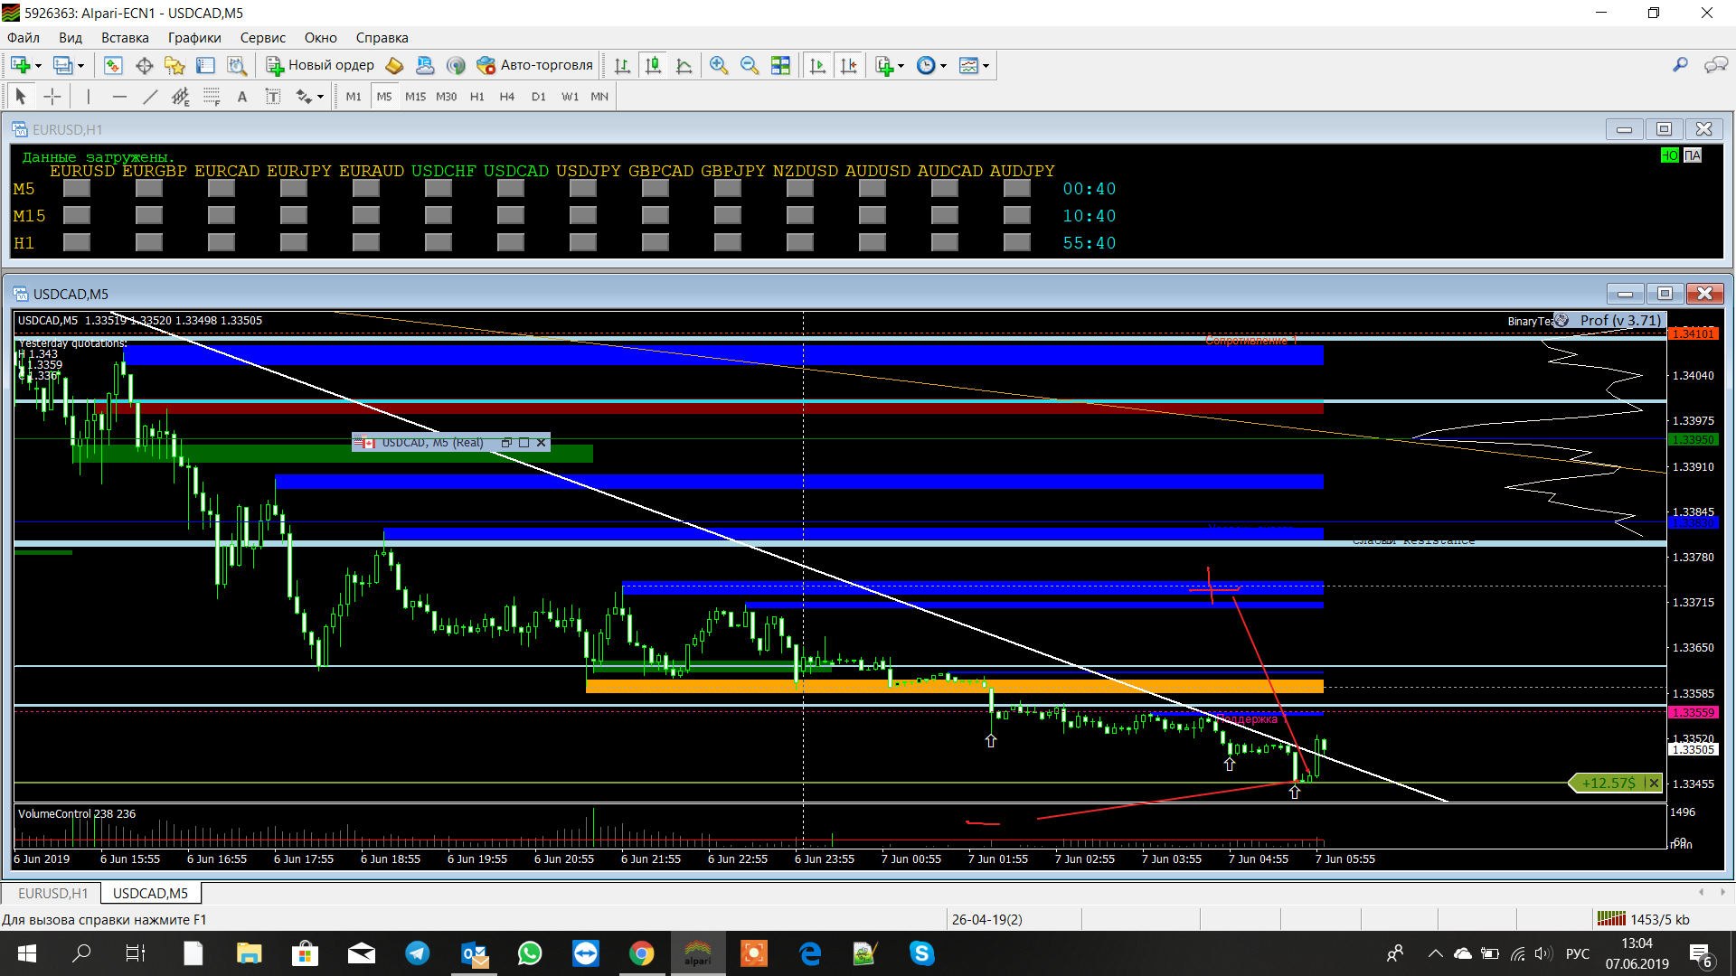Open the Сервис menu
Screen dimensions: 1736x976
[262, 38]
